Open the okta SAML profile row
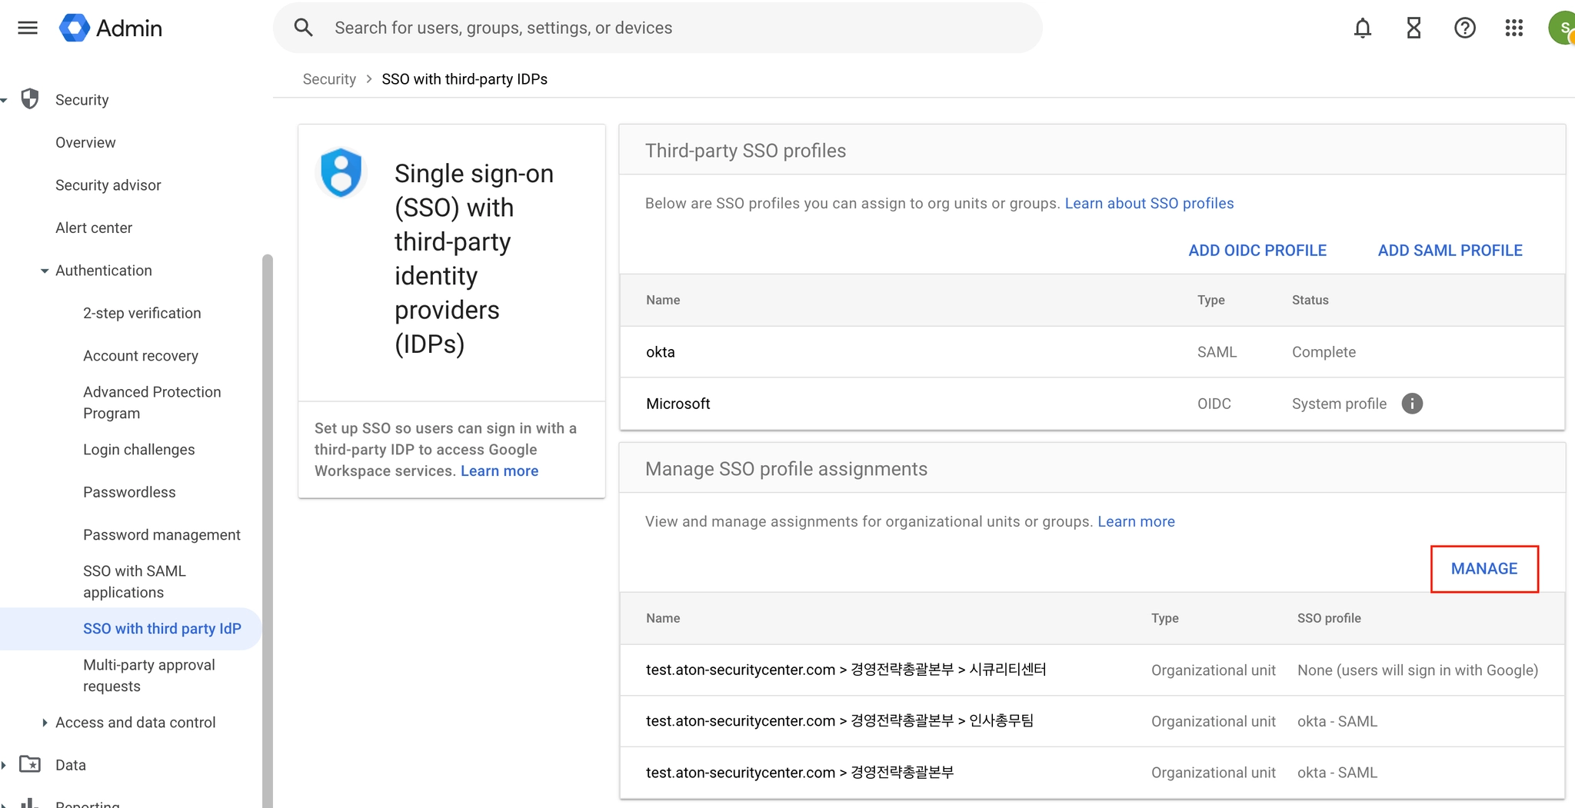Screen dimensions: 1575x808 pyautogui.click(x=661, y=352)
